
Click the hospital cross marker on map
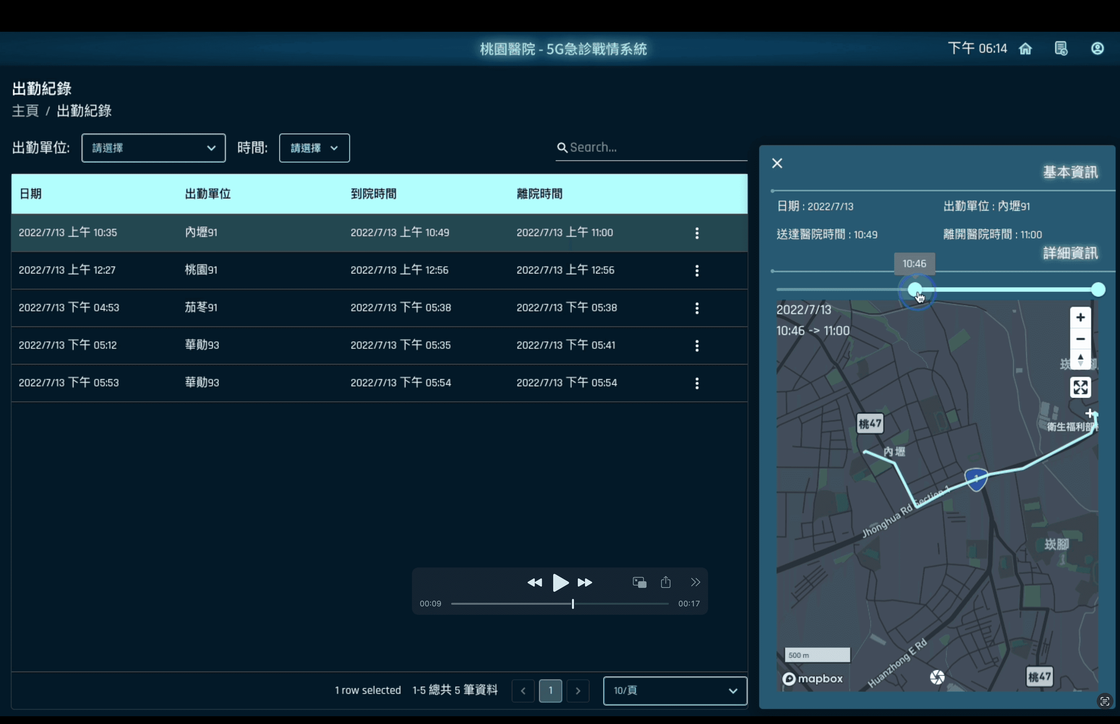(x=1090, y=413)
